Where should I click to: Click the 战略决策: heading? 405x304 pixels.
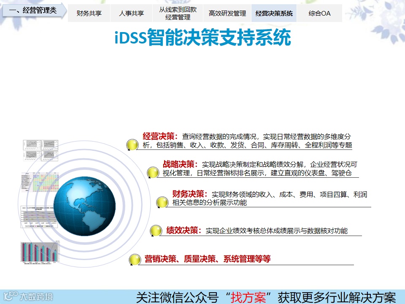pos(180,164)
